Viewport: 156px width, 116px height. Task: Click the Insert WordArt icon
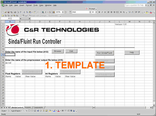(x=38, y=111)
